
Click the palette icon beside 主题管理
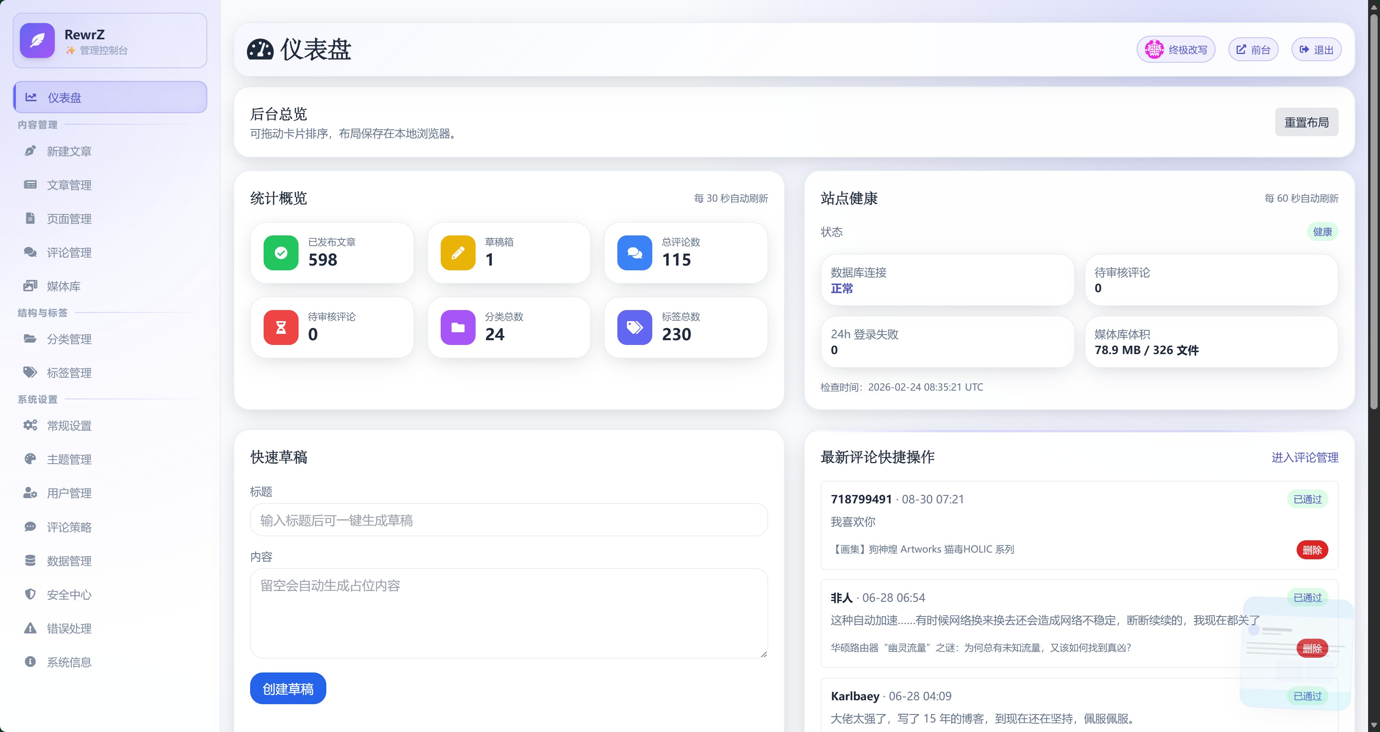[x=31, y=459]
